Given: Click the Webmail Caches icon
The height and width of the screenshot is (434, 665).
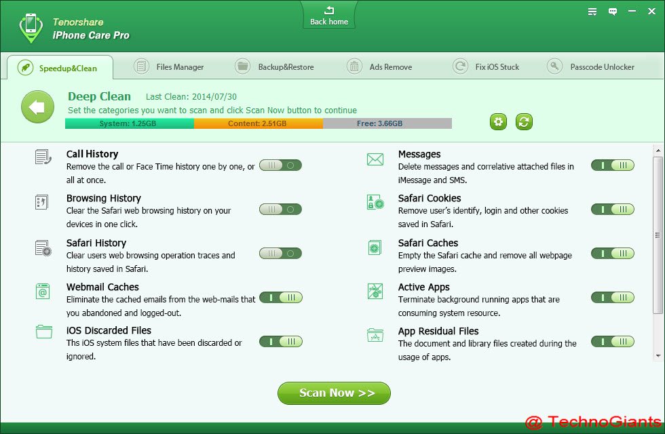Looking at the screenshot, I should click(43, 292).
